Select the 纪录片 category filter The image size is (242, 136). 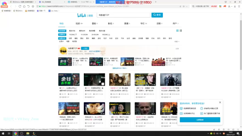coord(61,41)
